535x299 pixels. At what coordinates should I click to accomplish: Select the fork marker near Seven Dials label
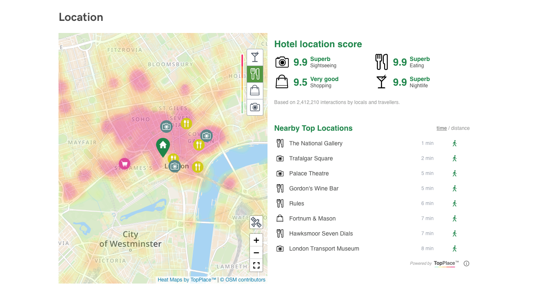coord(186,123)
